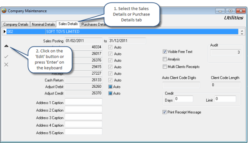Image resolution: width=248 pixels, height=143 pixels.
Task: Click the record pointer arrow beside 002
Action: (x=5, y=31)
